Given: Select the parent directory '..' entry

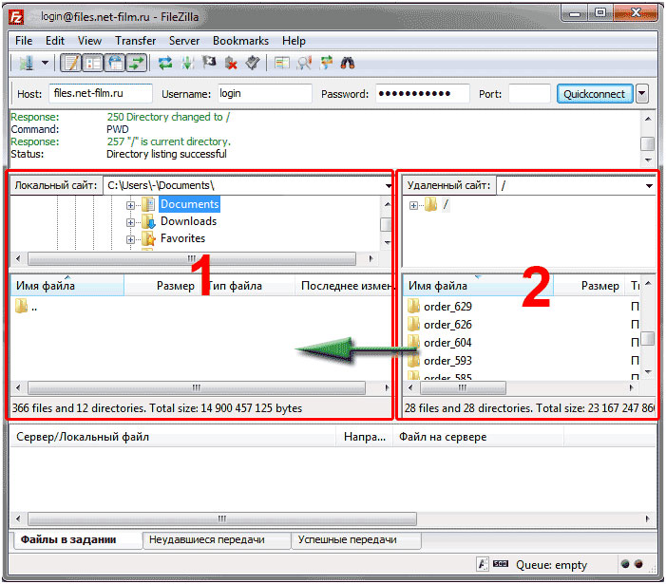Looking at the screenshot, I should [27, 307].
